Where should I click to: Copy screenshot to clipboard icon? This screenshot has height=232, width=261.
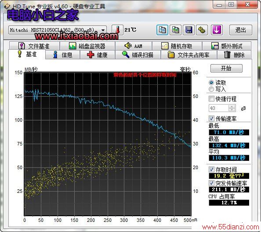pyautogui.click(x=175, y=30)
